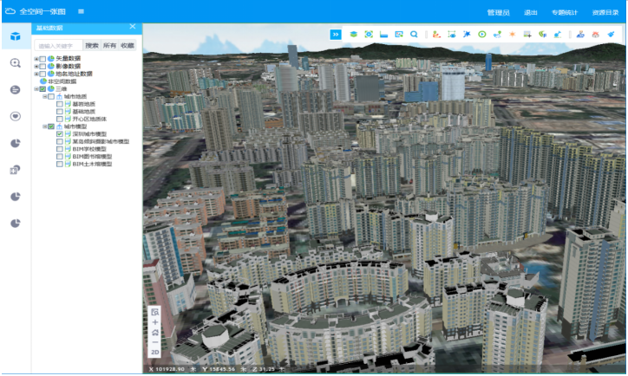
Task: Click the magnifier search icon in left sidebar
Action: point(16,62)
